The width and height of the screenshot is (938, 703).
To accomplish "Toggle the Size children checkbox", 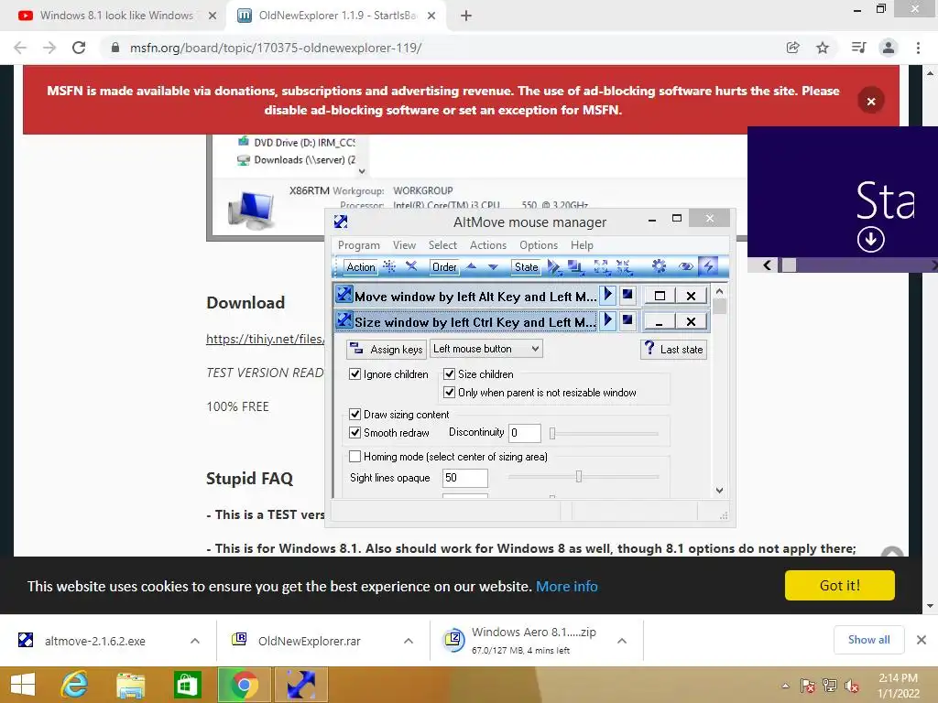I will [x=449, y=374].
